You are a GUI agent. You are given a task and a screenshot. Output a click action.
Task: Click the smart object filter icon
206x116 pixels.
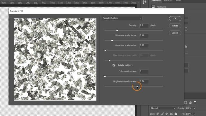190,102
